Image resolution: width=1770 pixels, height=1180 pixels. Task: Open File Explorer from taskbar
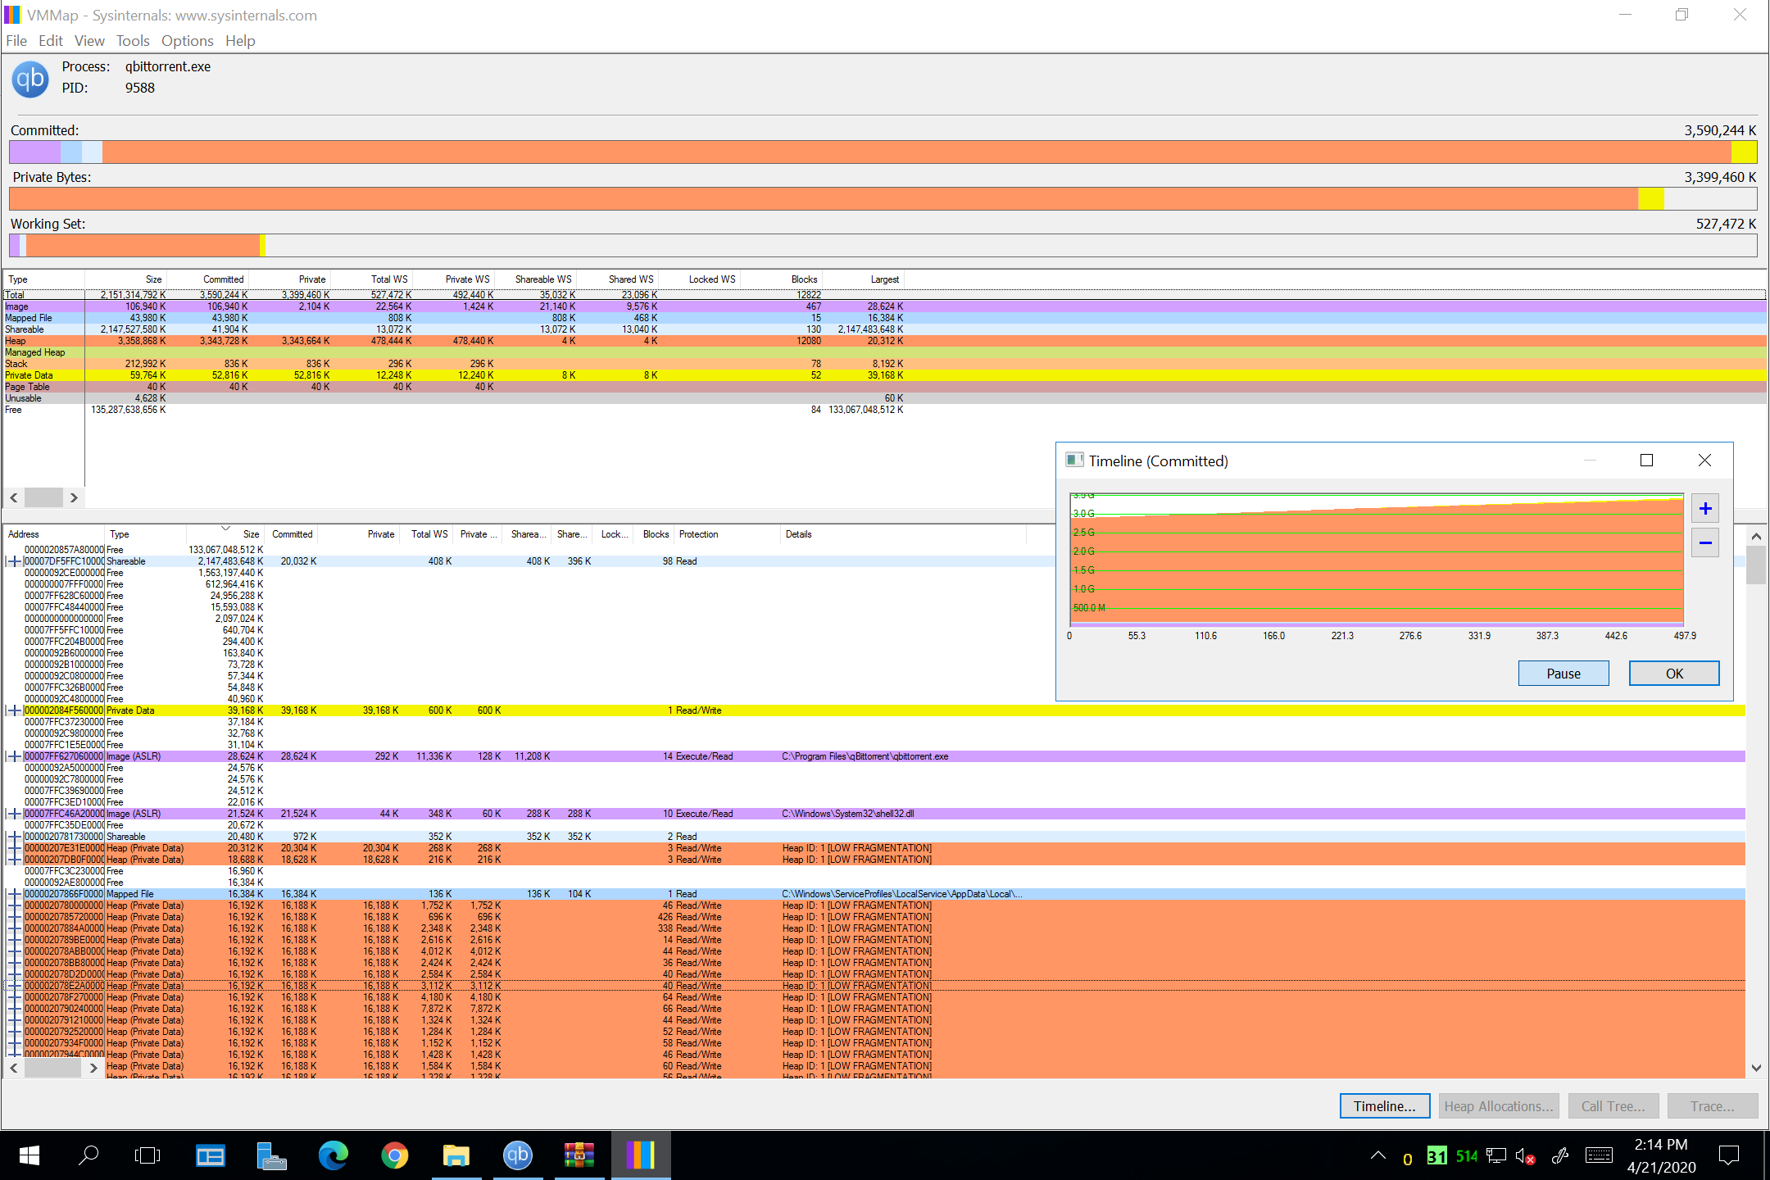[456, 1155]
